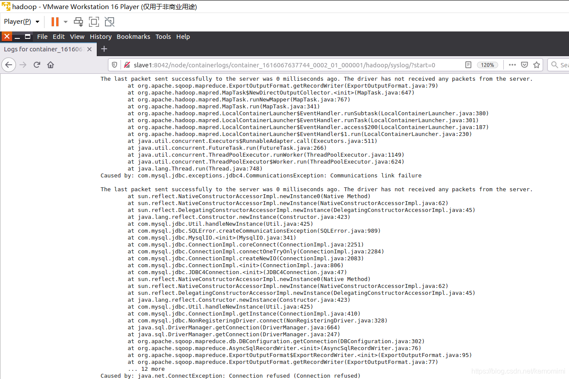569x379 pixels.
Task: Open a new tab with the plus button
Action: point(104,49)
